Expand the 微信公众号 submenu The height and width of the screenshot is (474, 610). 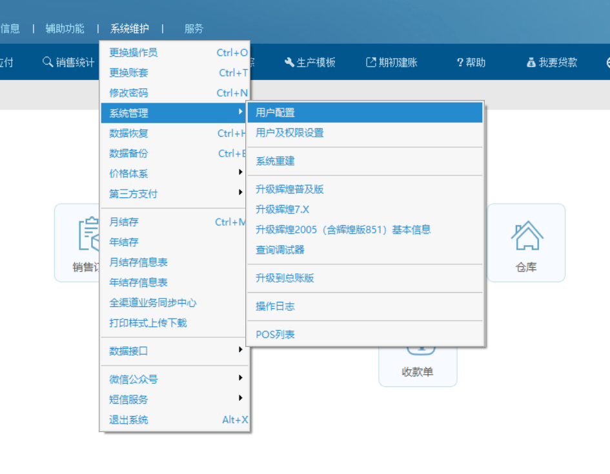point(174,379)
